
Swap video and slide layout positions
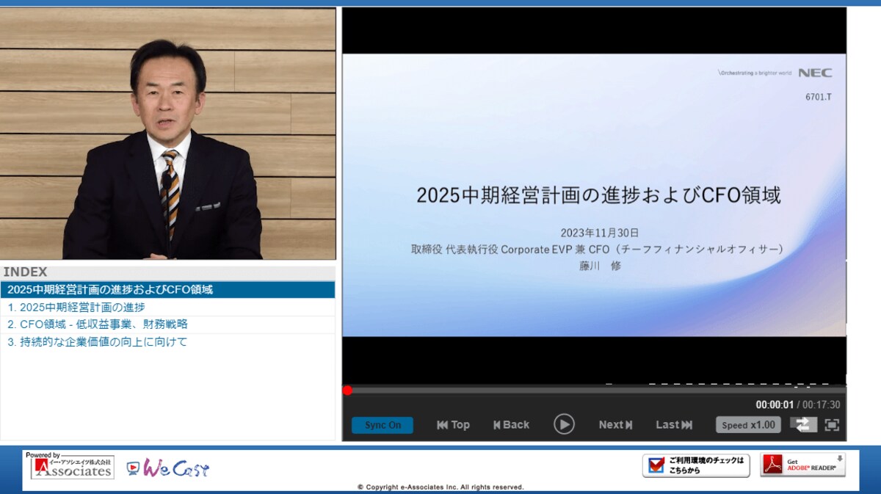click(x=803, y=424)
